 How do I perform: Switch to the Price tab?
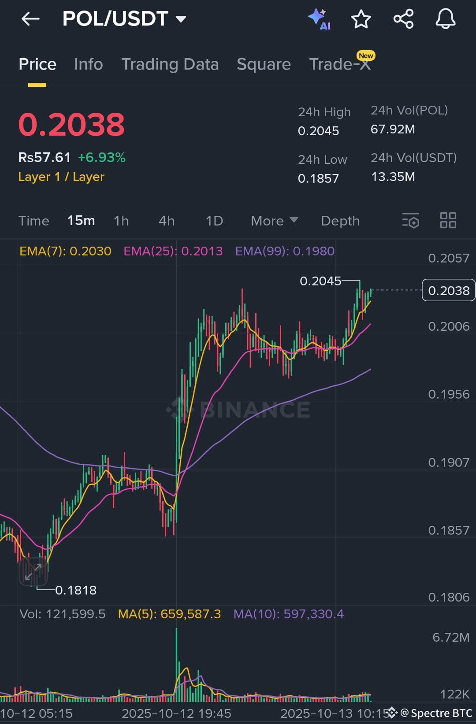coord(37,64)
